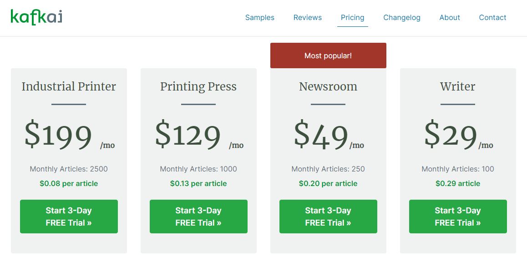
Task: Select the Pricing nav item
Action: pyautogui.click(x=352, y=17)
